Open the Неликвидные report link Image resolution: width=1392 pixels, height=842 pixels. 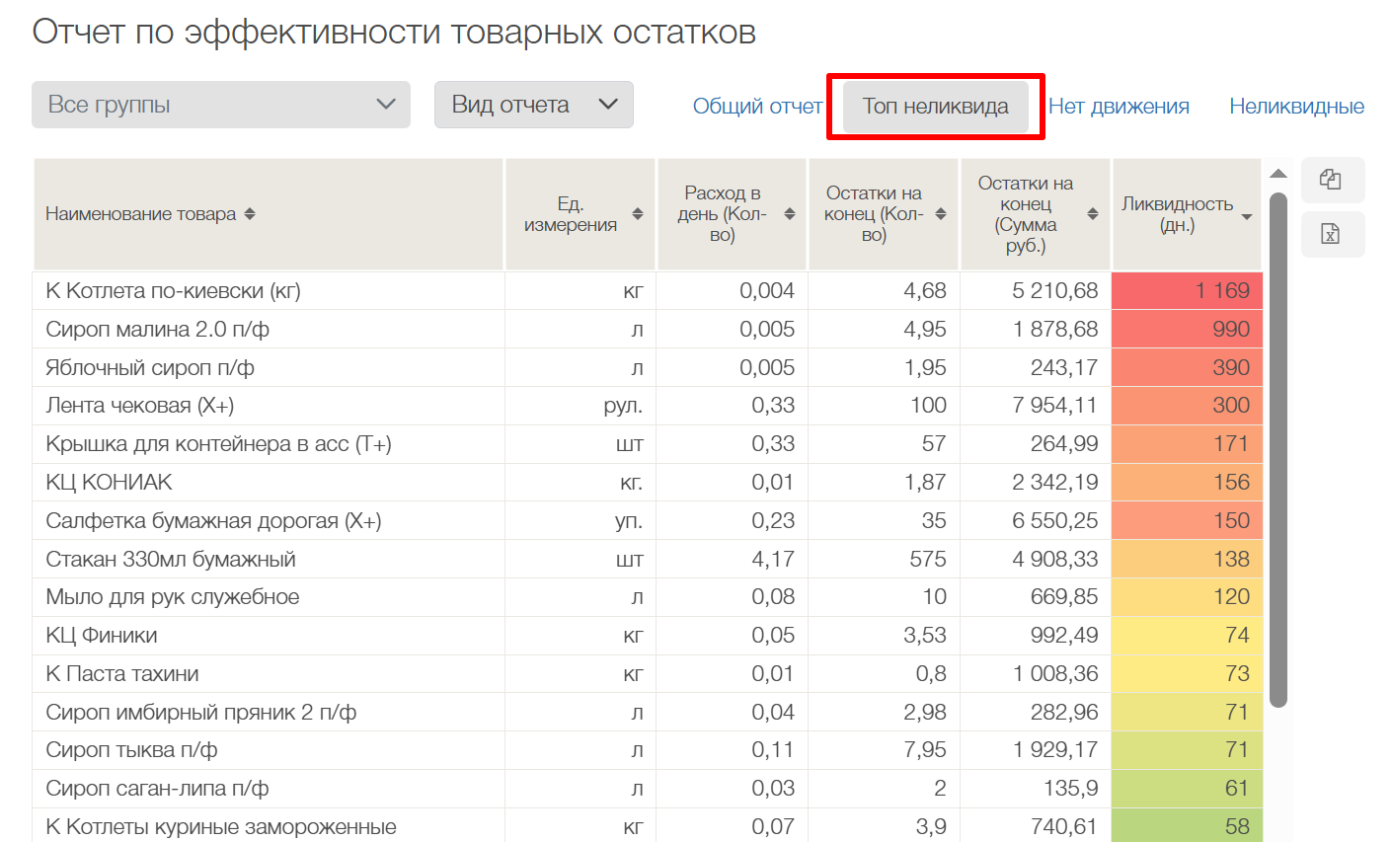click(x=1296, y=107)
